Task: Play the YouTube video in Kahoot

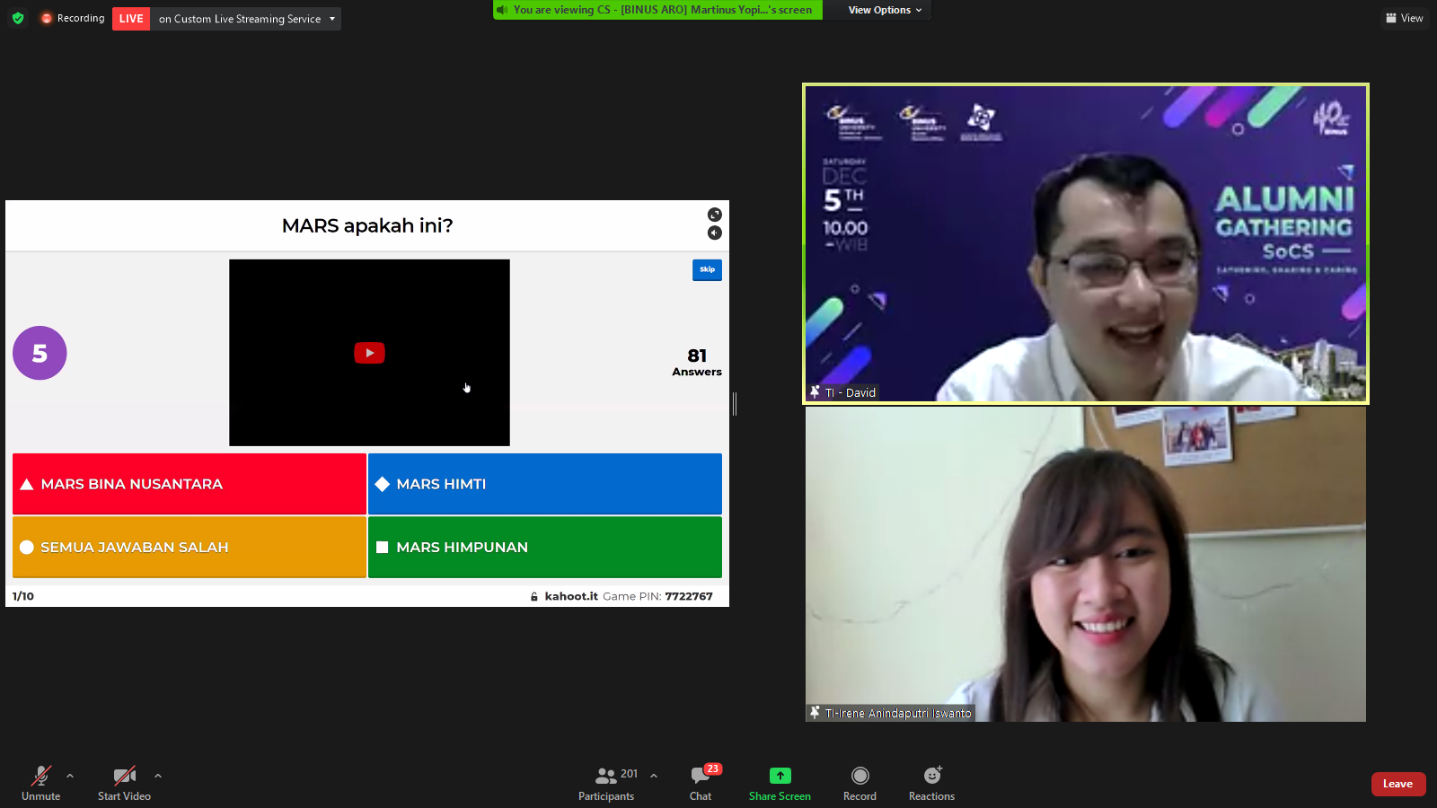Action: (369, 353)
